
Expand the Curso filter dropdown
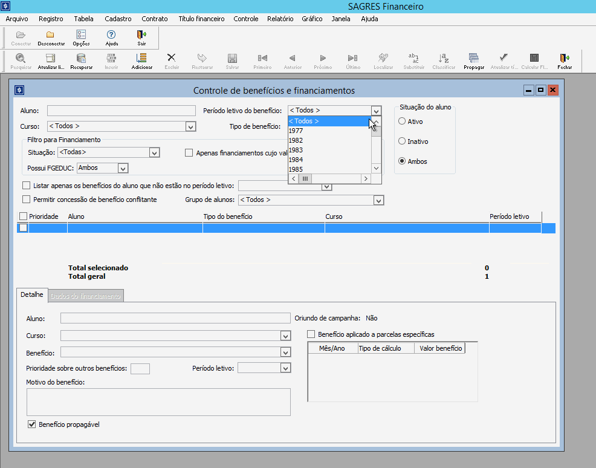(191, 127)
